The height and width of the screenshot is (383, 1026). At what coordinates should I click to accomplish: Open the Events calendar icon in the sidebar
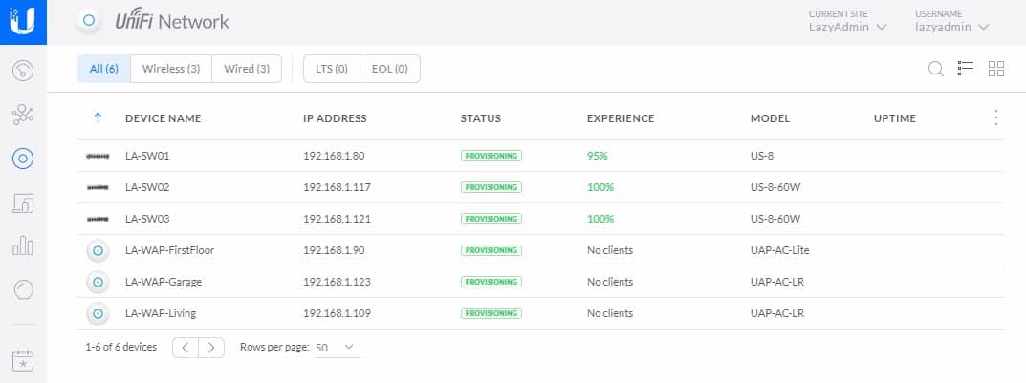[x=23, y=361]
